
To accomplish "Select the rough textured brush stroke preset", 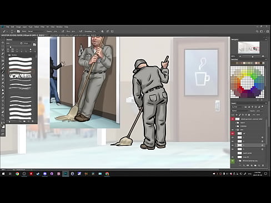I will [x=21, y=76].
